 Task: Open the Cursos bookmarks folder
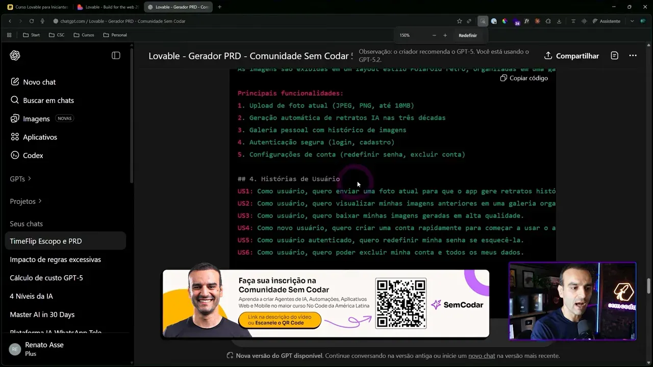84,35
